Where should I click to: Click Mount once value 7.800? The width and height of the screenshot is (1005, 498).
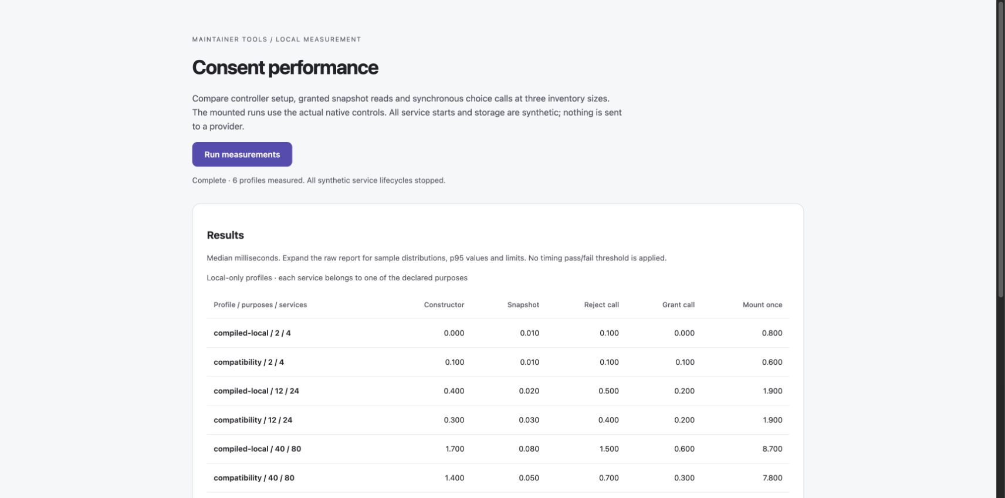click(772, 478)
